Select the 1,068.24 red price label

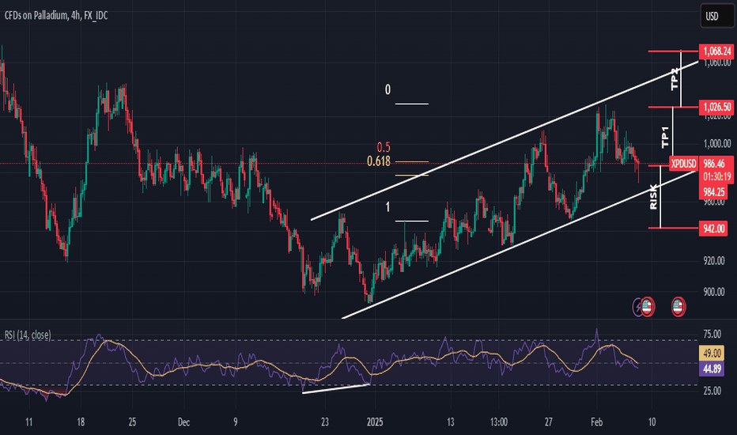716,51
